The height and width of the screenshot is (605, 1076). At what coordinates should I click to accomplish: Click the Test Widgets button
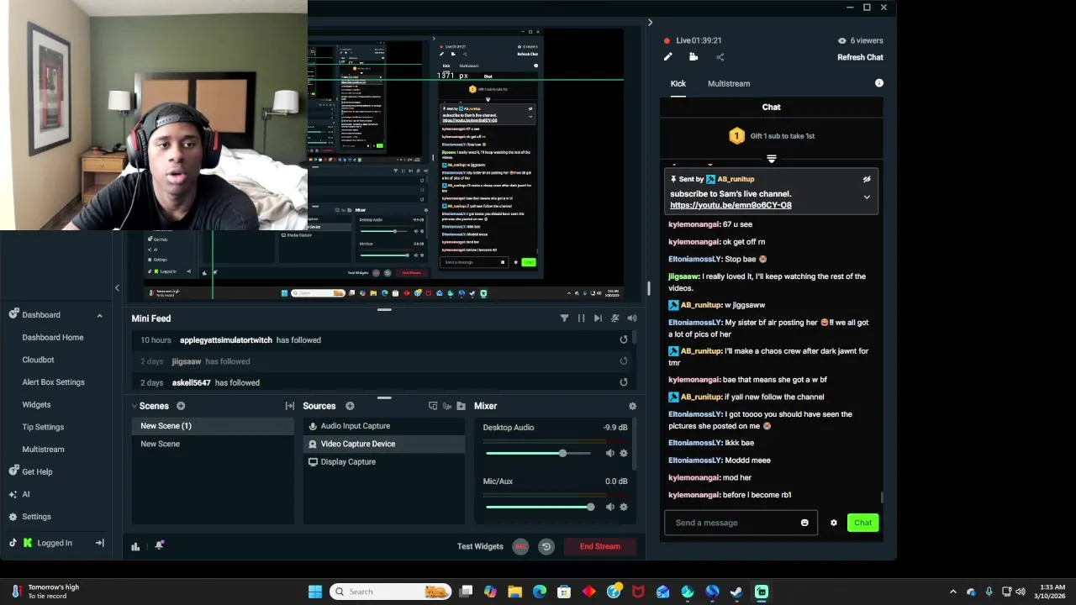tap(480, 546)
